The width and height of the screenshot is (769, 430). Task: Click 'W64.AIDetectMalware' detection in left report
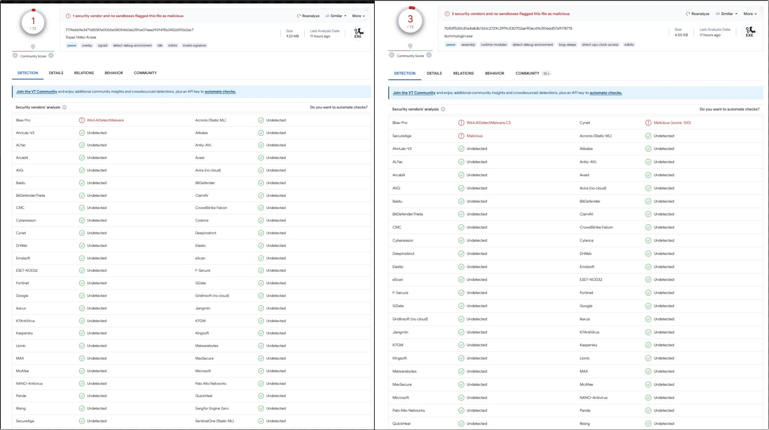(105, 120)
